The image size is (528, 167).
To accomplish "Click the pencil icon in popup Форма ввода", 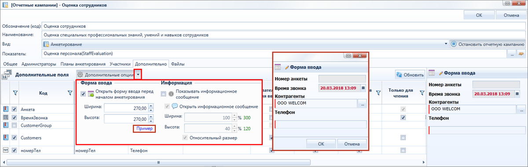I will 287,67.
